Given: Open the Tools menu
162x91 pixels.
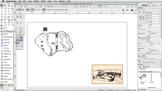Looking at the screenshot, I should pyautogui.click(x=50, y=1).
